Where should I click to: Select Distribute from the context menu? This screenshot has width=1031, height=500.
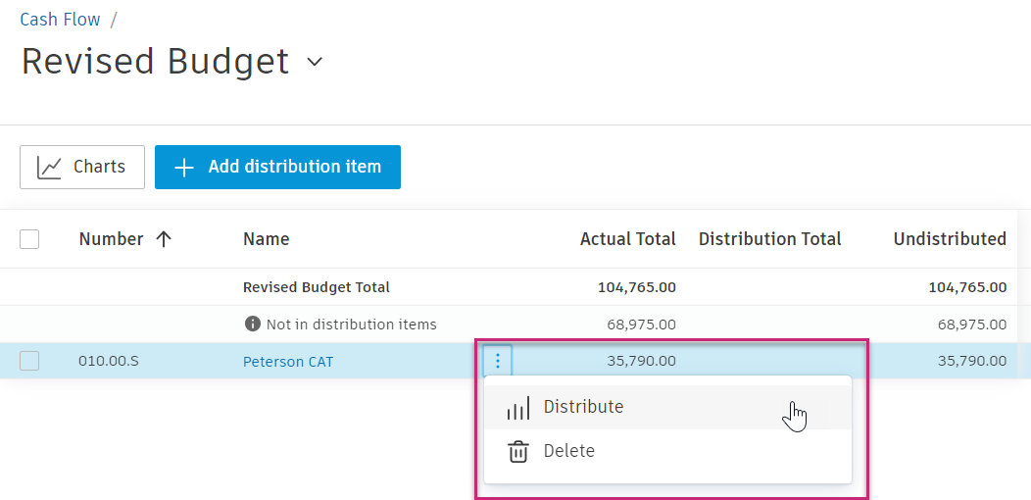pyautogui.click(x=583, y=407)
